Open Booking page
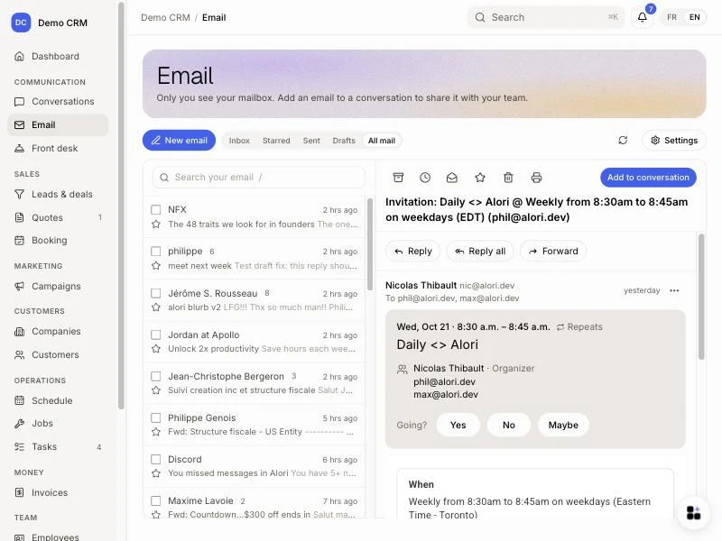The width and height of the screenshot is (722, 541). click(58, 240)
